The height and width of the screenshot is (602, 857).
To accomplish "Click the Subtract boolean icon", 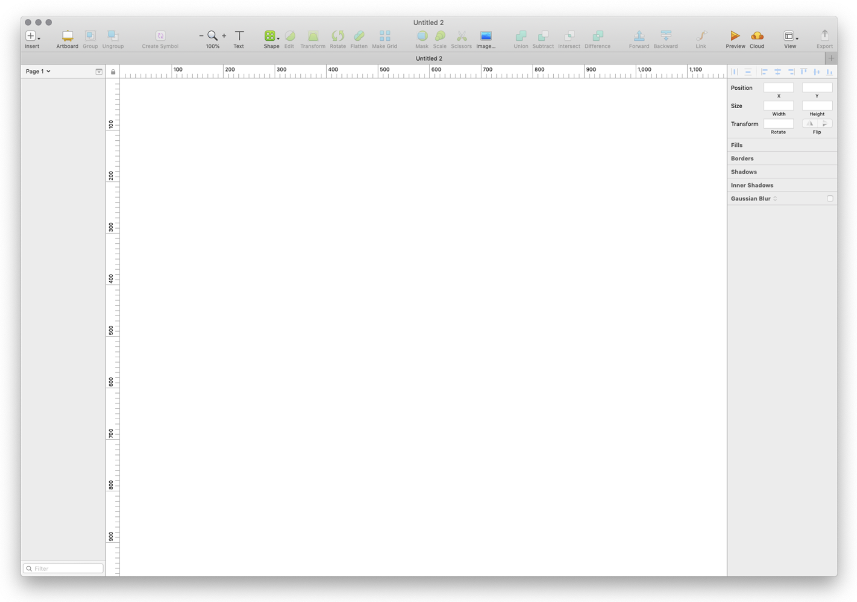I will [543, 36].
